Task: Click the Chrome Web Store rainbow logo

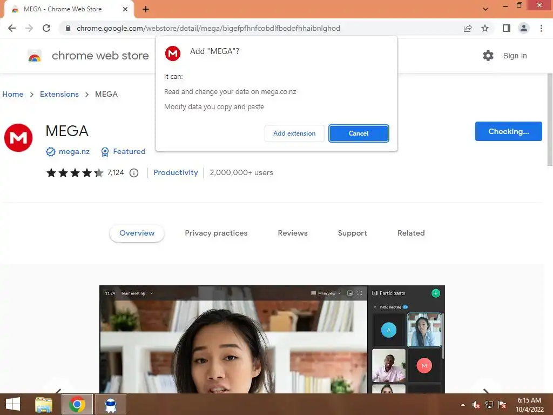Action: click(x=35, y=56)
